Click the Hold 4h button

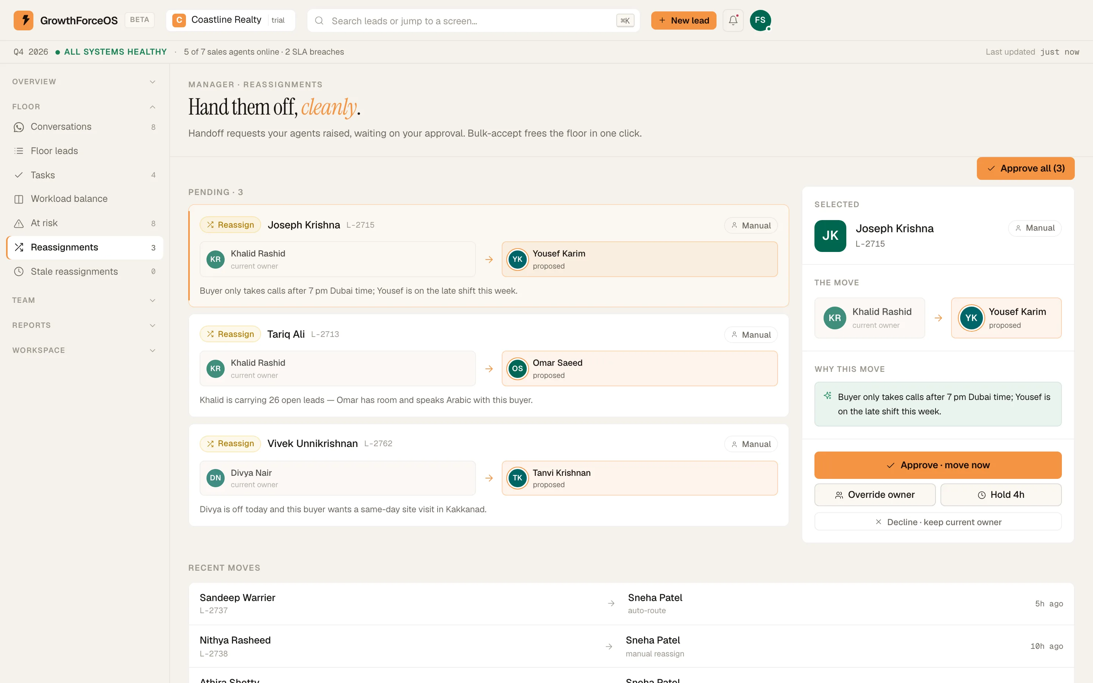(x=1000, y=495)
